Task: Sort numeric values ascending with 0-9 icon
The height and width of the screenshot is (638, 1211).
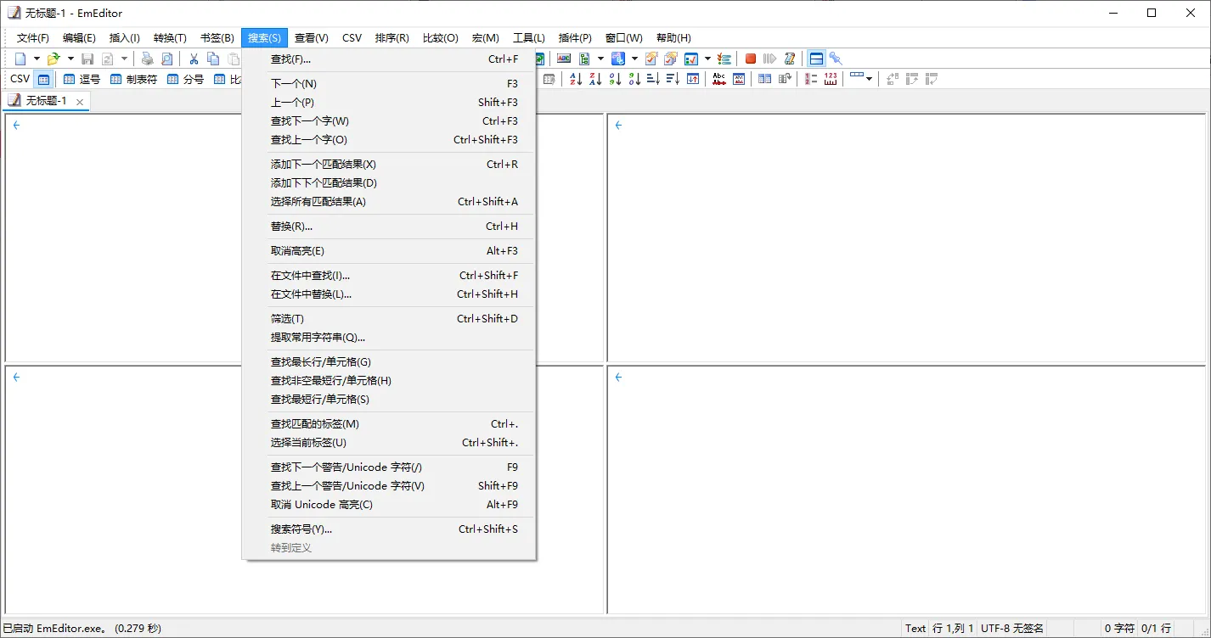Action: pyautogui.click(x=614, y=79)
